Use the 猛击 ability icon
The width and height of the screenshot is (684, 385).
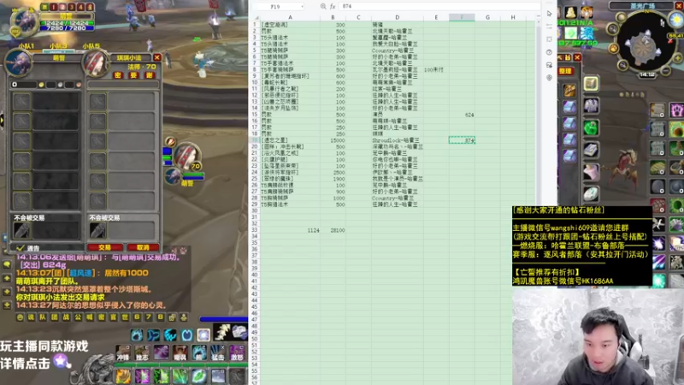point(218,353)
